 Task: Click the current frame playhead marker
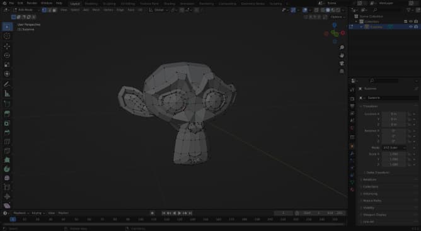coord(13,220)
